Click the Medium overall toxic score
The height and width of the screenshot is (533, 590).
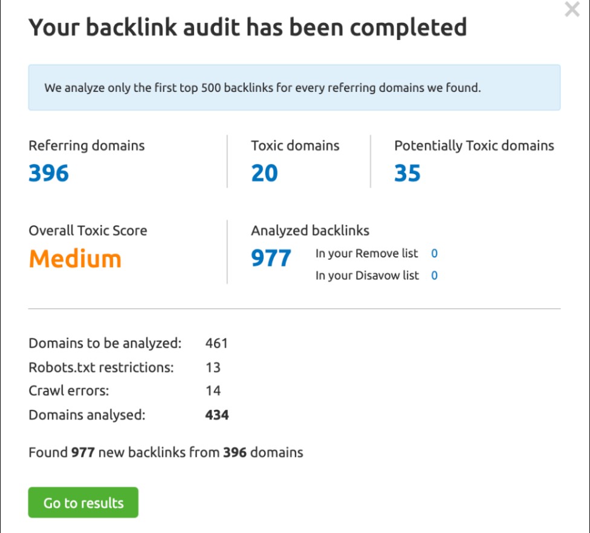click(75, 259)
